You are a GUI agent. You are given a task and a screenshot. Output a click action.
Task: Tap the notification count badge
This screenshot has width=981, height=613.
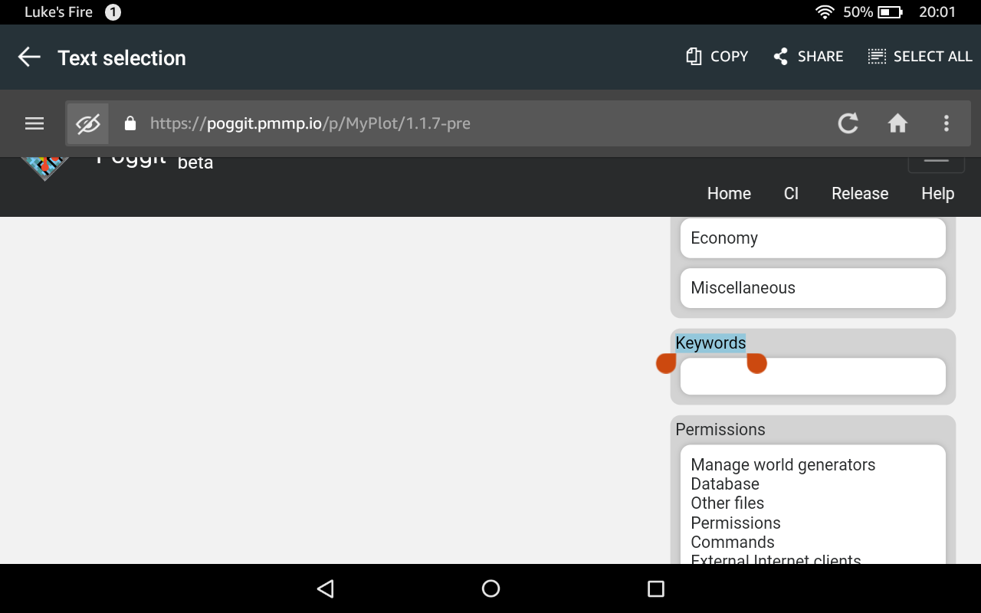pyautogui.click(x=113, y=12)
